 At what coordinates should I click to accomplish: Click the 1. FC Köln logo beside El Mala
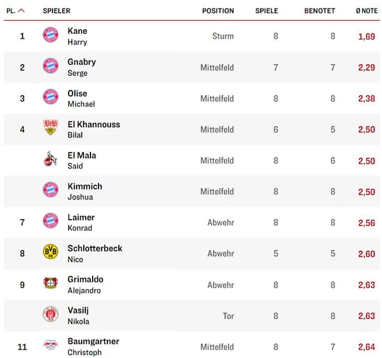coord(51,160)
